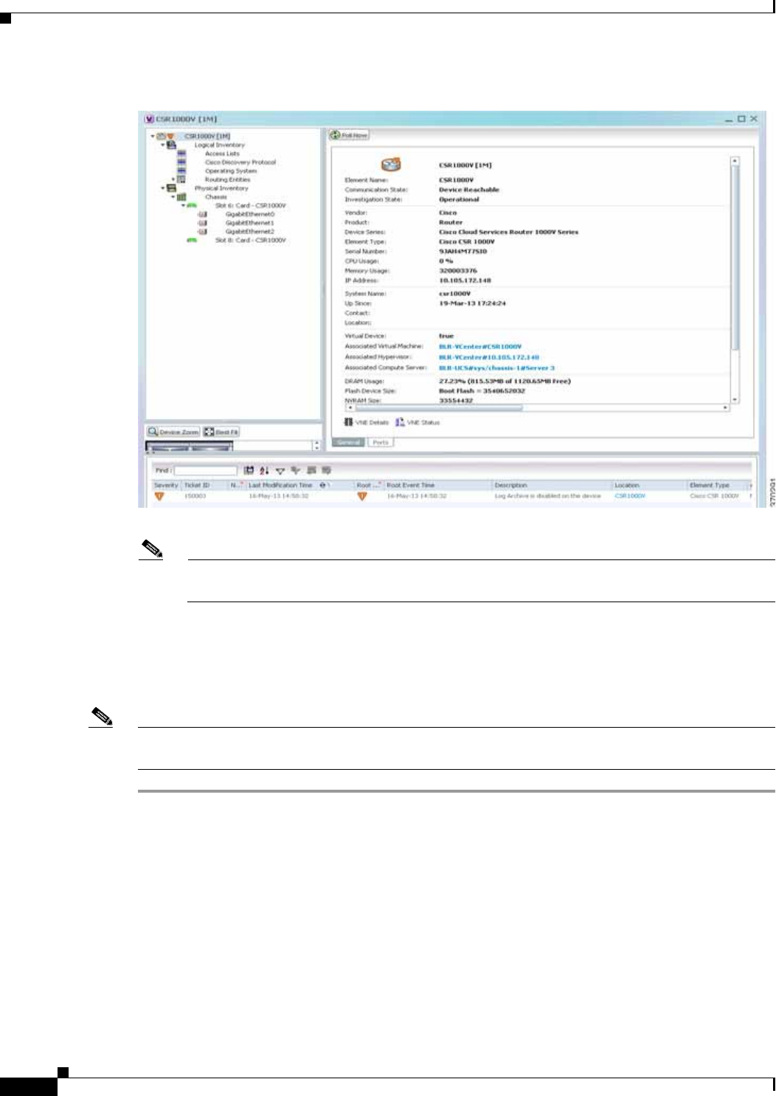Select Operating System in Logical Inventory
The height and width of the screenshot is (1096, 776).
(x=231, y=170)
